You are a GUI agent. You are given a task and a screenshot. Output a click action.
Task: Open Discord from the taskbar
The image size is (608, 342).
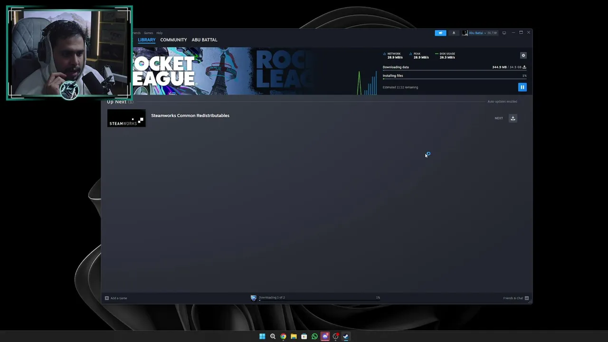(325, 336)
